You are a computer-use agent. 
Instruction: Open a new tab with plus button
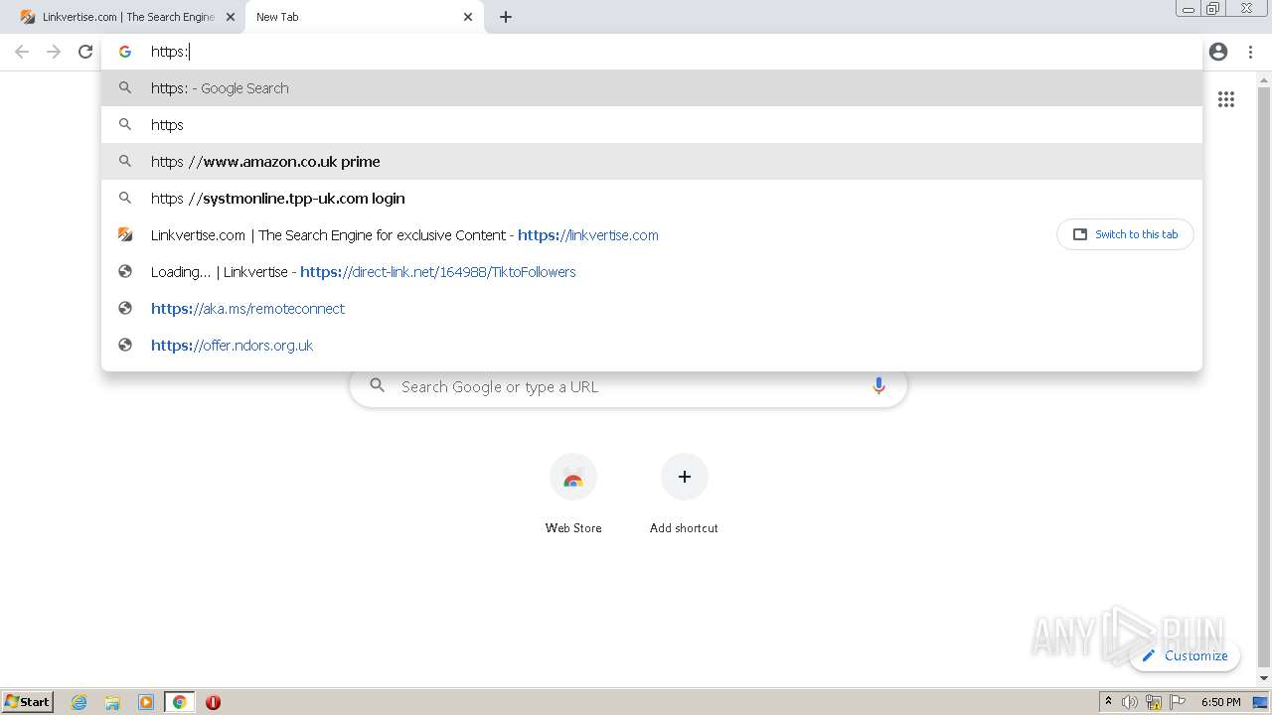(x=506, y=17)
